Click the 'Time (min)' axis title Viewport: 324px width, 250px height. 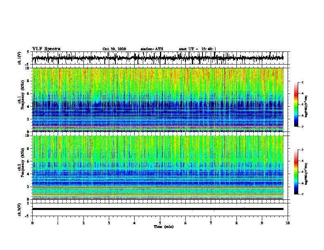[x=164, y=227]
